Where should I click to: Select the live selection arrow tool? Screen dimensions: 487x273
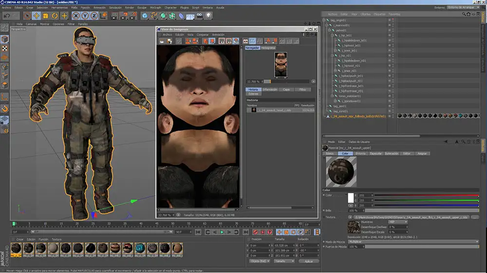27,16
